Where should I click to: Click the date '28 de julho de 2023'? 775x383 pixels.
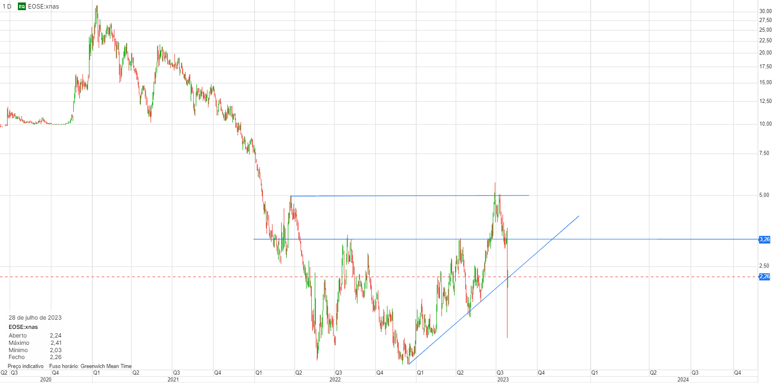click(x=35, y=318)
